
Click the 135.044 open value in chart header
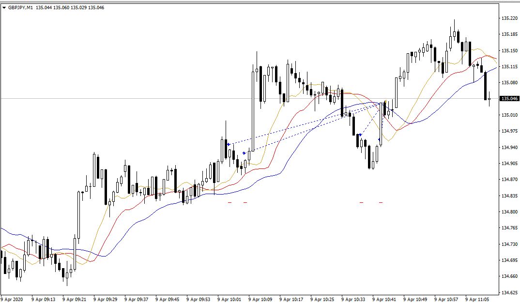point(44,8)
